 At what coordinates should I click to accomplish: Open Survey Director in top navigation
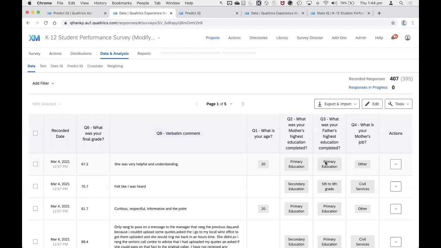coord(310,38)
